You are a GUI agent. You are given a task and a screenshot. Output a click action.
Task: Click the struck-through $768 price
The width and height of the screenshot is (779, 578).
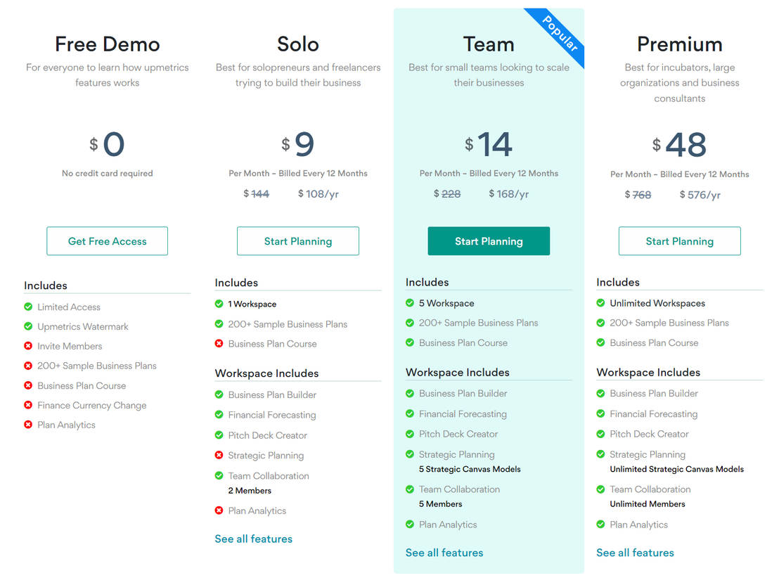pos(638,195)
